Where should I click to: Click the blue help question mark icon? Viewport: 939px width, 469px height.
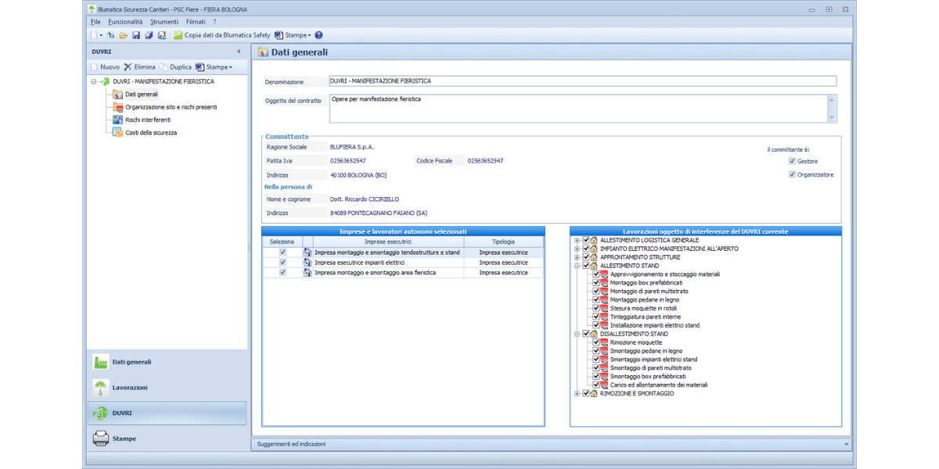[x=318, y=35]
